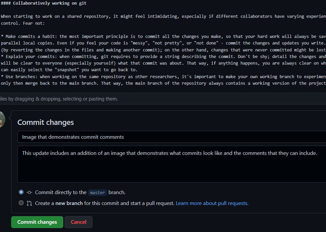Screen dimensions: 326x232
Task: Open the user avatar next to Commit changes box
Action: point(2,119)
